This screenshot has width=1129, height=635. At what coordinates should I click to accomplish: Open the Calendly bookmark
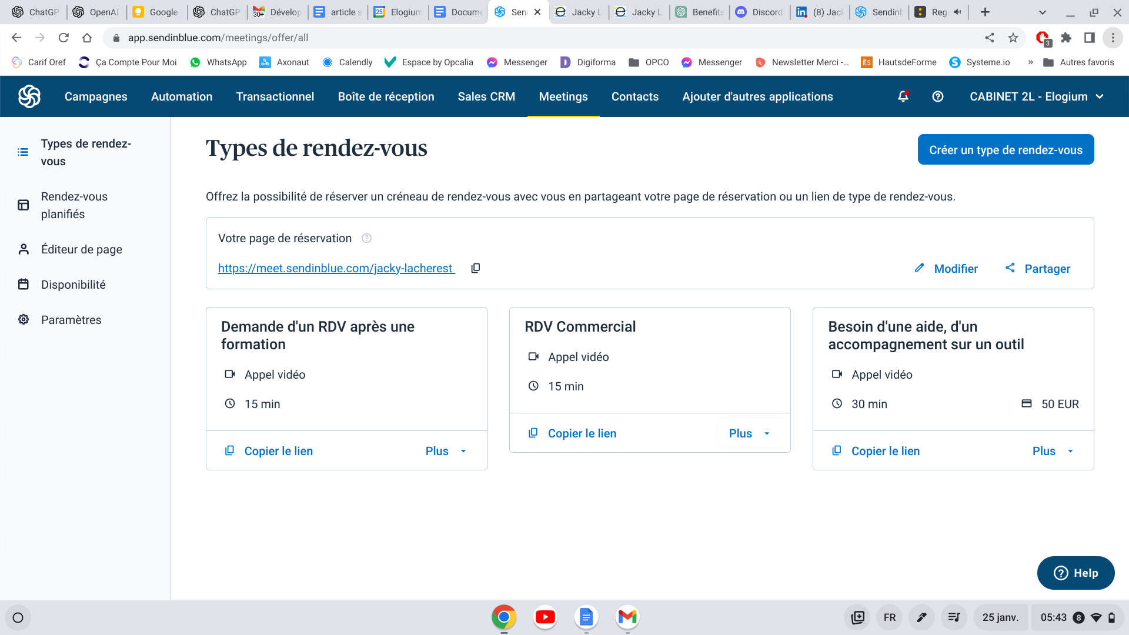pyautogui.click(x=348, y=62)
